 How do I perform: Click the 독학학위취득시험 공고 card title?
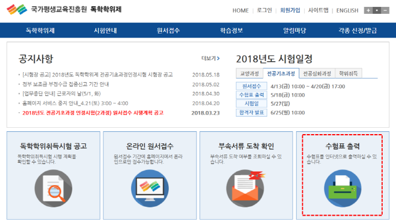pos(53,146)
